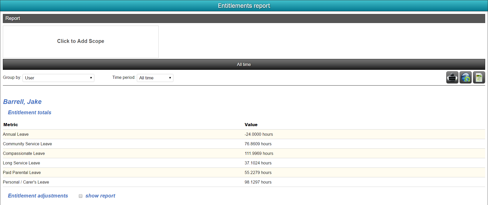This screenshot has height=205, width=488.
Task: Click the Entitlement totals heading
Action: click(30, 112)
